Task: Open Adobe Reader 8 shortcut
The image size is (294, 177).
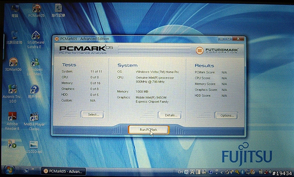Action: [x=12, y=121]
